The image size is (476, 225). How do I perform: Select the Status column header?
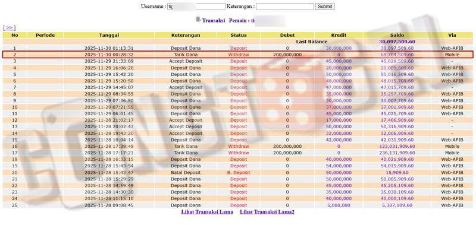(x=239, y=35)
